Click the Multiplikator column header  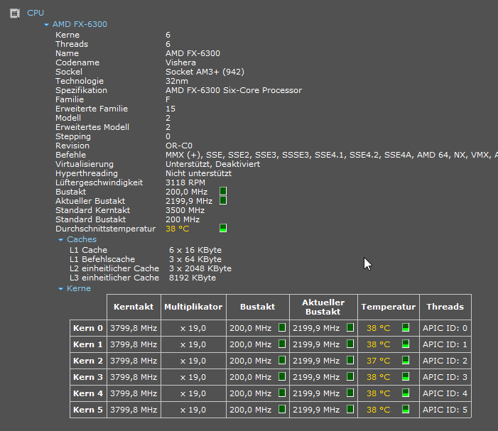click(x=193, y=307)
